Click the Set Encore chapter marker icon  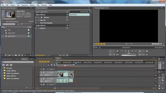point(52,65)
